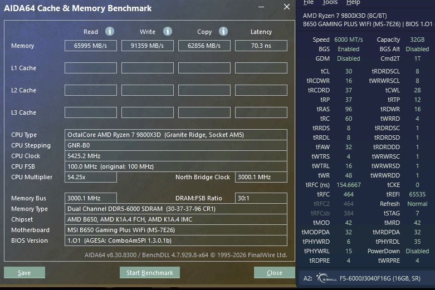Click the Save button
Image resolution: width=435 pixels, height=290 pixels.
click(25, 273)
